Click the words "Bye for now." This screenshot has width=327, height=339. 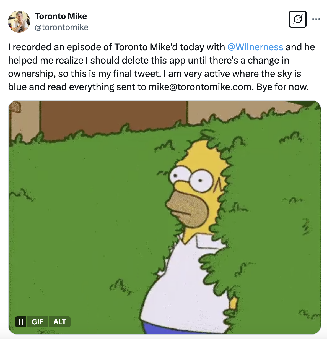coord(282,87)
